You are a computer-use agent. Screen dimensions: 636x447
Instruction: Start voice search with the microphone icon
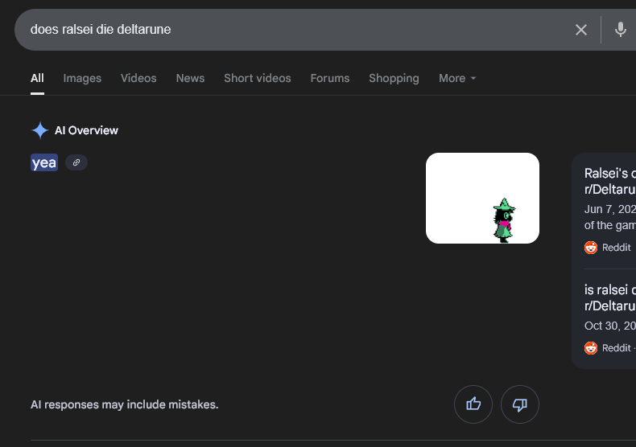click(620, 30)
